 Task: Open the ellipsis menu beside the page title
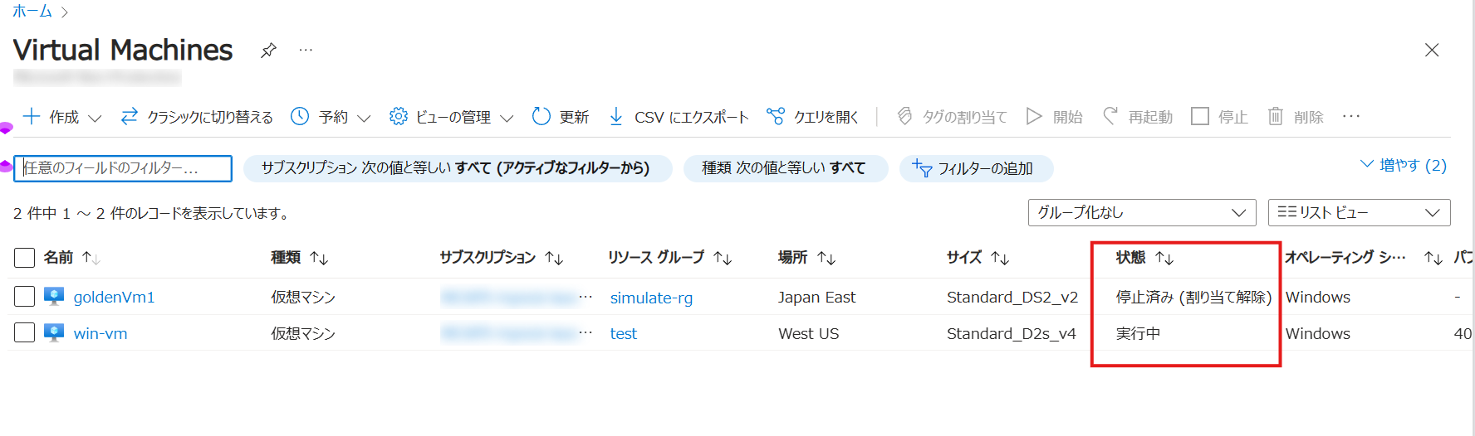click(x=306, y=50)
